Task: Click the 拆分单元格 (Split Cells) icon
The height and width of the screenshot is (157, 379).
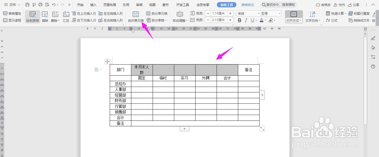Action: coord(148,13)
